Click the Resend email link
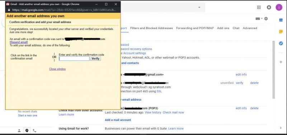Screen dimensions: 287x135 [x=19, y=42]
